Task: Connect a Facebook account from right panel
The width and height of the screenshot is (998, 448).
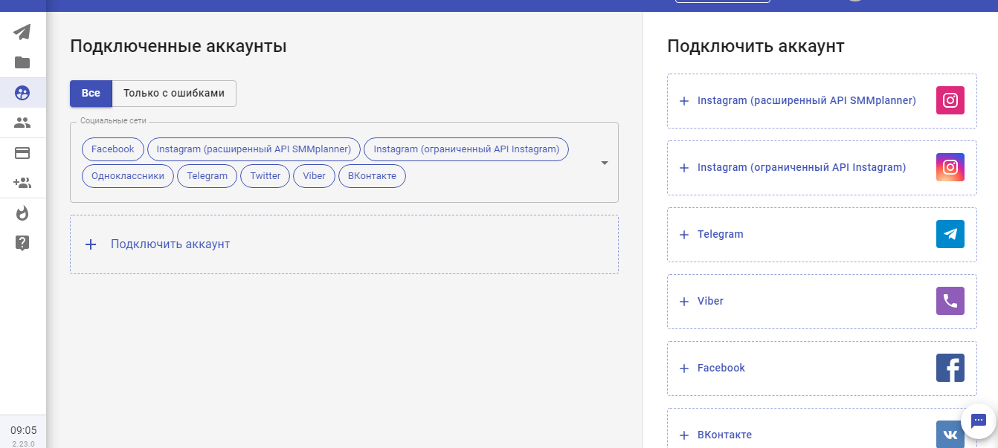Action: [x=821, y=368]
